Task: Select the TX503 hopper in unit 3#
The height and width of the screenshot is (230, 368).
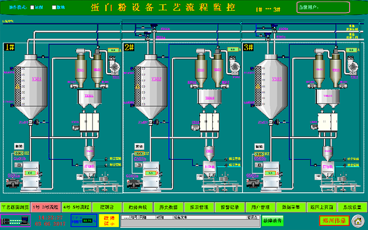Action: point(328,99)
